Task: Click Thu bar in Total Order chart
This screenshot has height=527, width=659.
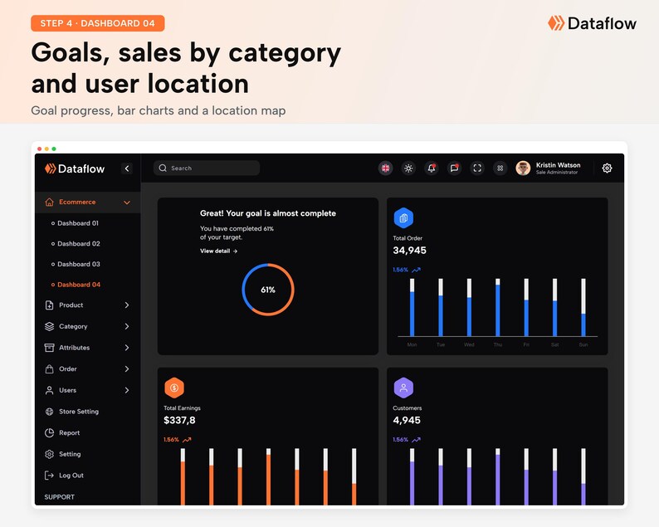Action: (x=498, y=307)
